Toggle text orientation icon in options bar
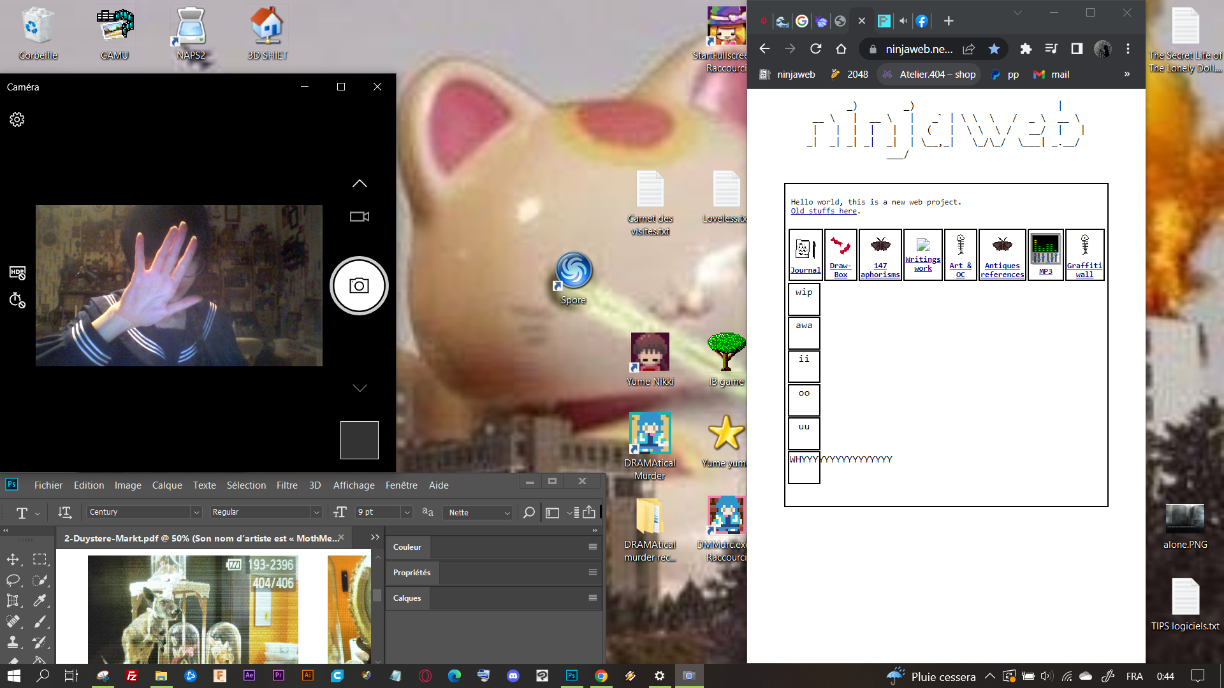Screen dimensions: 1224x688 (64, 512)
